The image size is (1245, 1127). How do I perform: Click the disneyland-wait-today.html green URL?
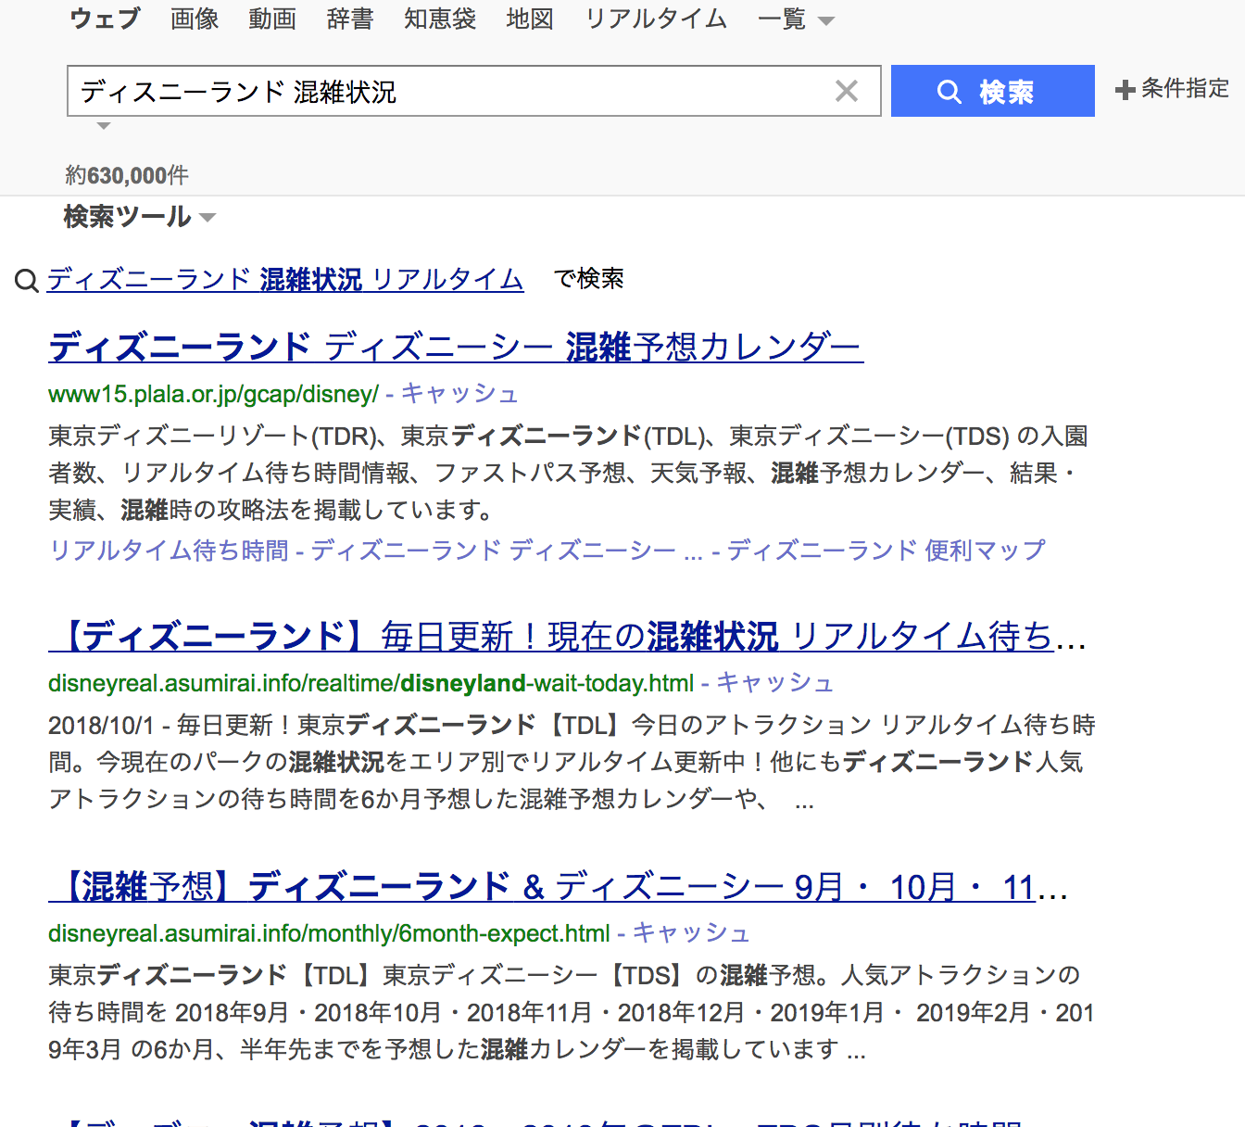click(371, 684)
